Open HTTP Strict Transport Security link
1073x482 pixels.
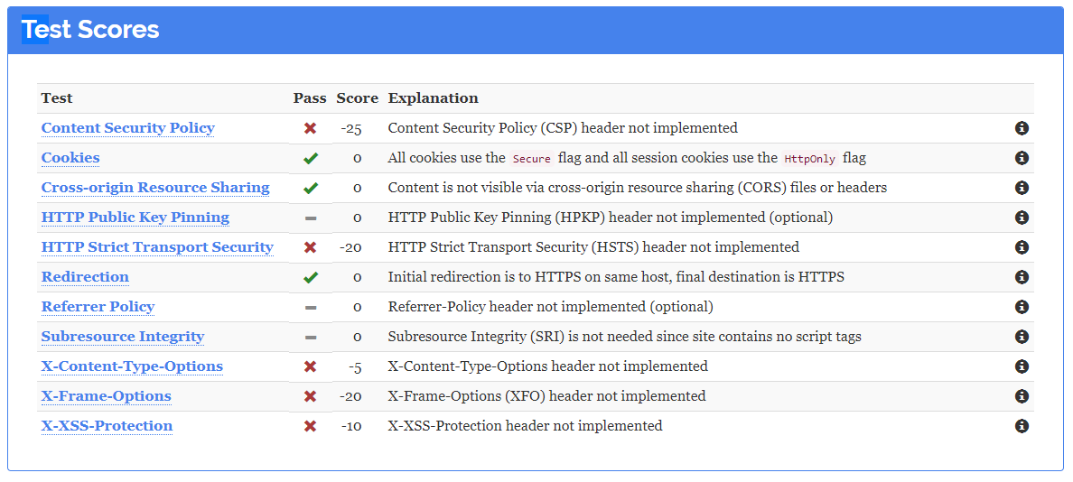[157, 247]
